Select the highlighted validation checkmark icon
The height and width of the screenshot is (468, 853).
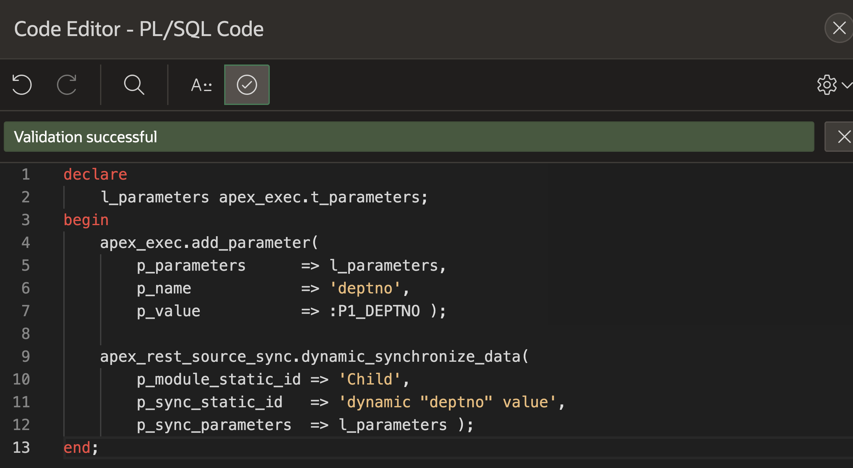click(247, 85)
